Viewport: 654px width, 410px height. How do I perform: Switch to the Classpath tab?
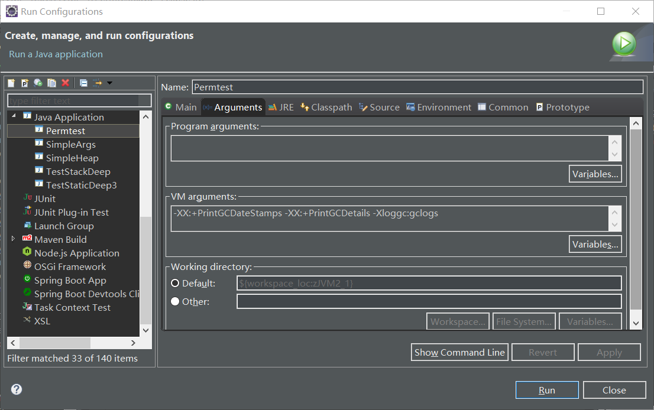[326, 107]
